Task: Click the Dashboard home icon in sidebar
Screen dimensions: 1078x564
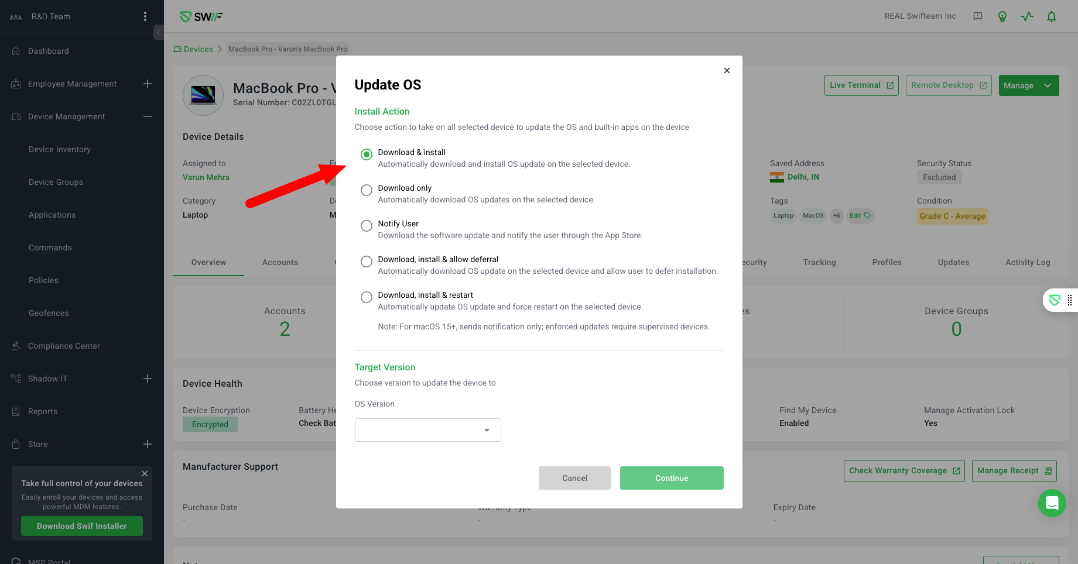Action: tap(16, 51)
